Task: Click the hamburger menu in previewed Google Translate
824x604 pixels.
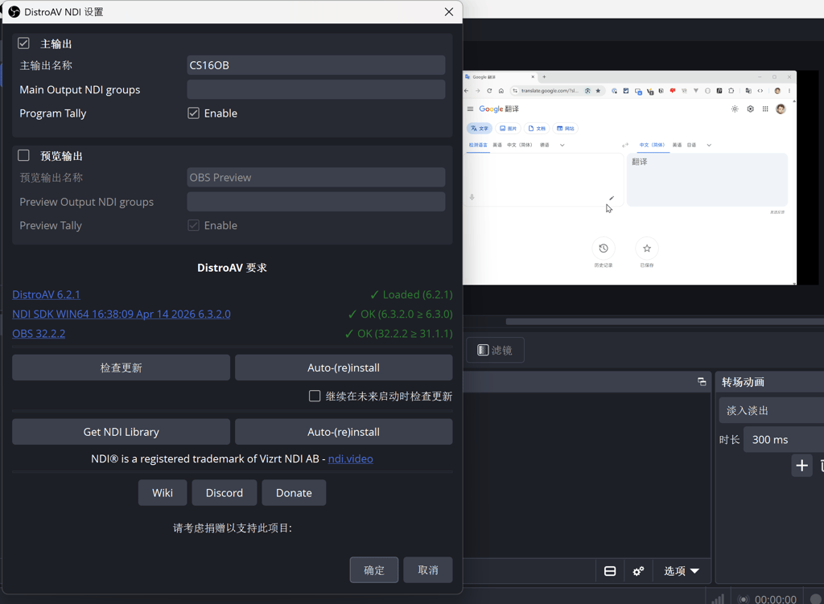Action: point(470,109)
